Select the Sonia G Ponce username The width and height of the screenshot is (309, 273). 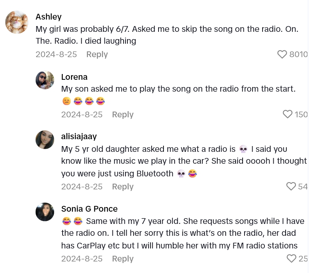89,209
